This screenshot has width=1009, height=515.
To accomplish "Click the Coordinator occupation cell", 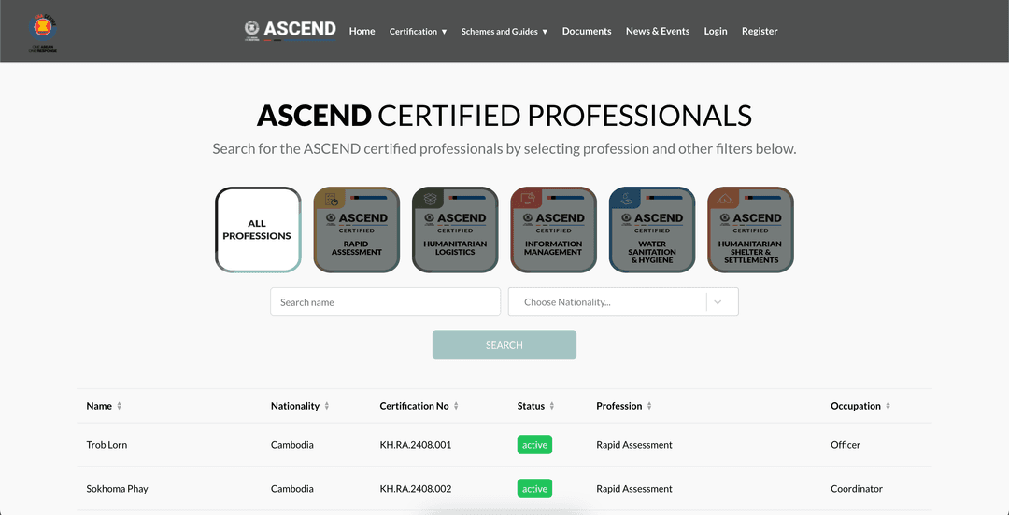I will pyautogui.click(x=857, y=489).
